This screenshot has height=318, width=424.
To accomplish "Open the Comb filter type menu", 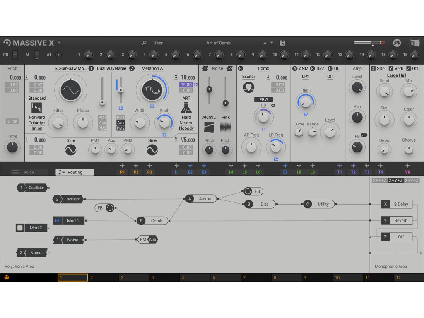I will 263,68.
